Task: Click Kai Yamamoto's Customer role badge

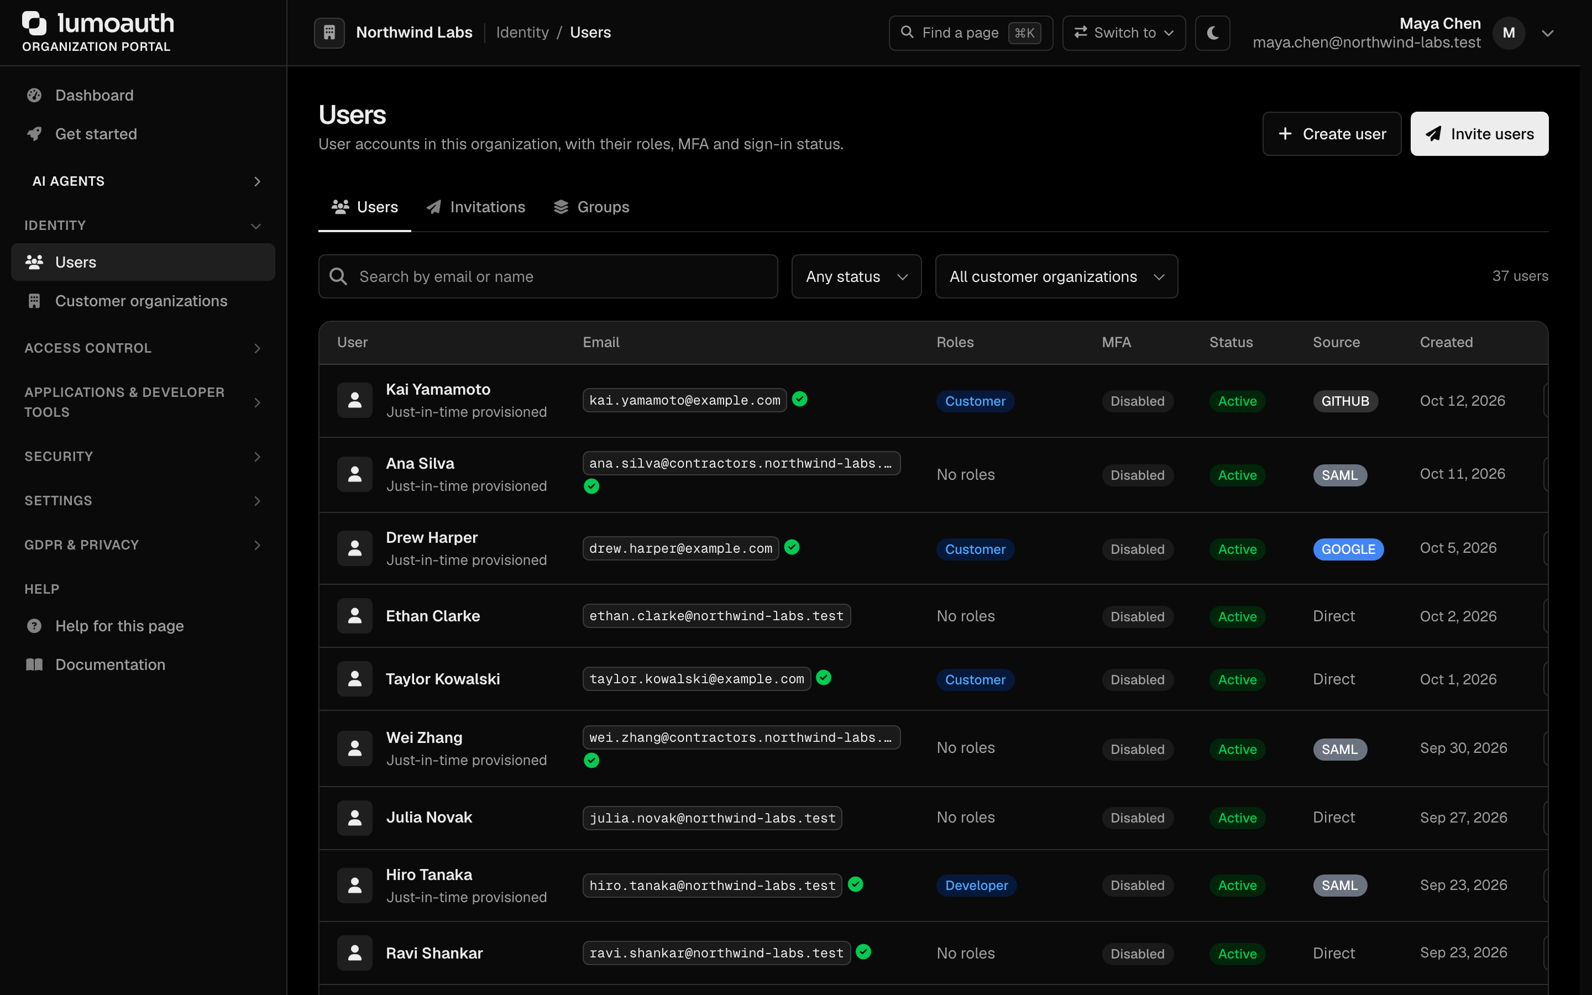Action: 975,401
